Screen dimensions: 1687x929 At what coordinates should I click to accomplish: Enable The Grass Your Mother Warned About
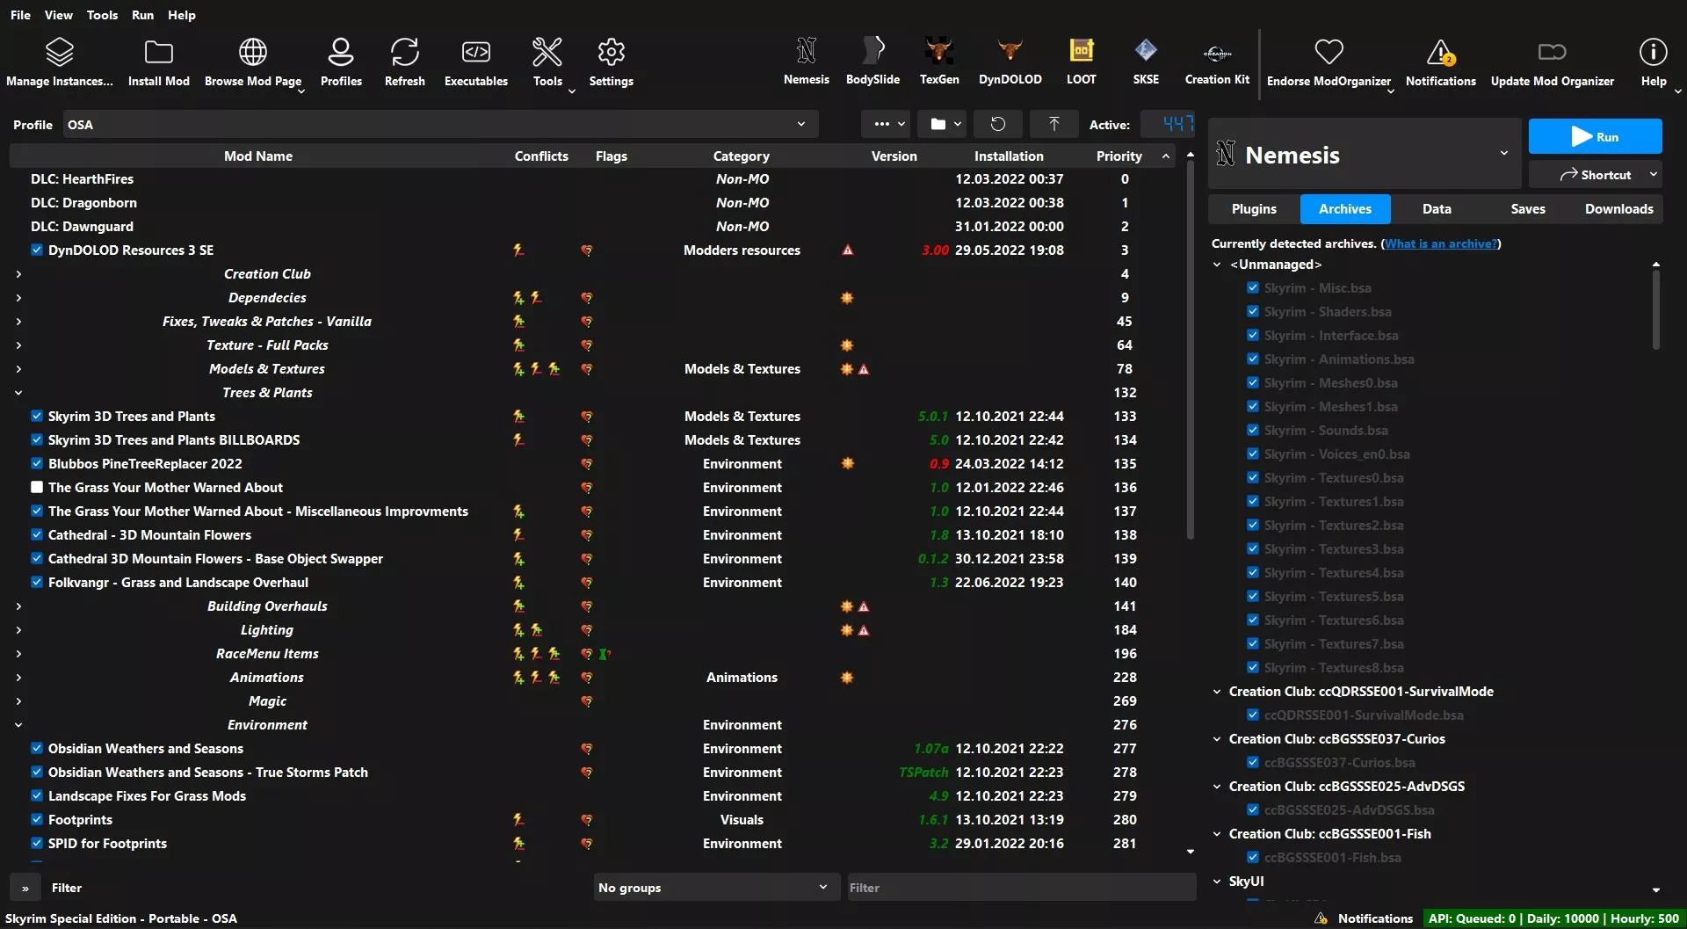tap(37, 487)
